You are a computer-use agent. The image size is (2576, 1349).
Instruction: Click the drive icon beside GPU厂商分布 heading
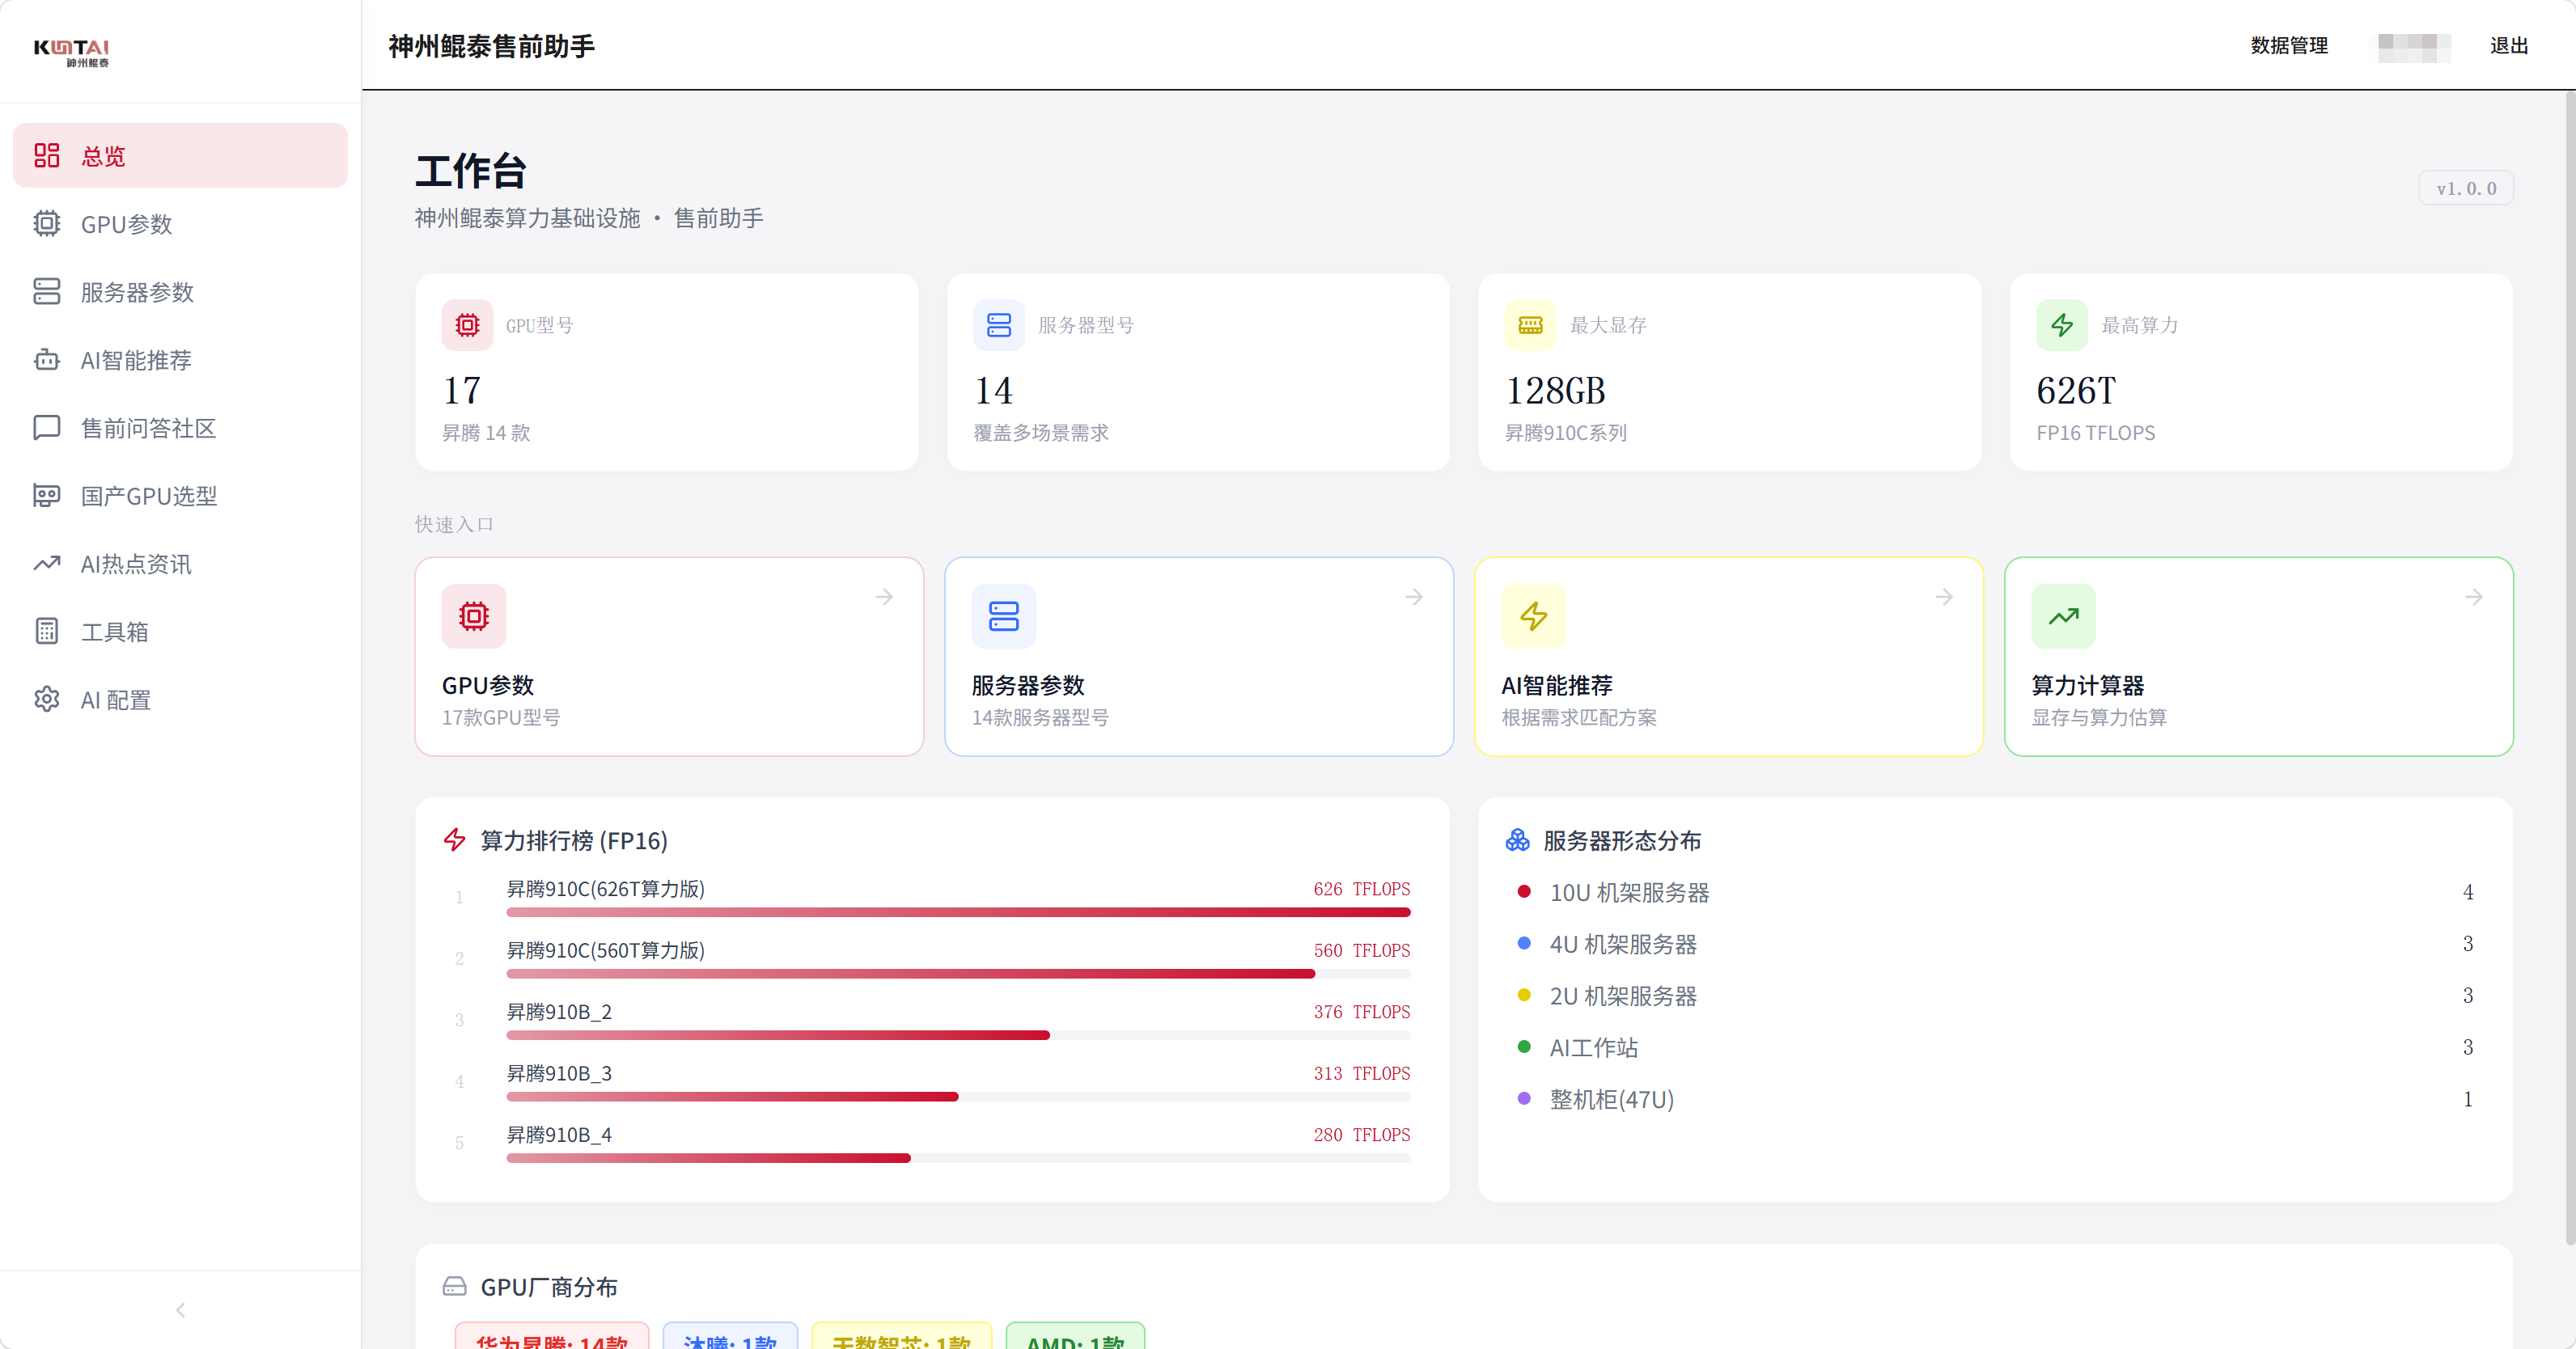tap(455, 1287)
